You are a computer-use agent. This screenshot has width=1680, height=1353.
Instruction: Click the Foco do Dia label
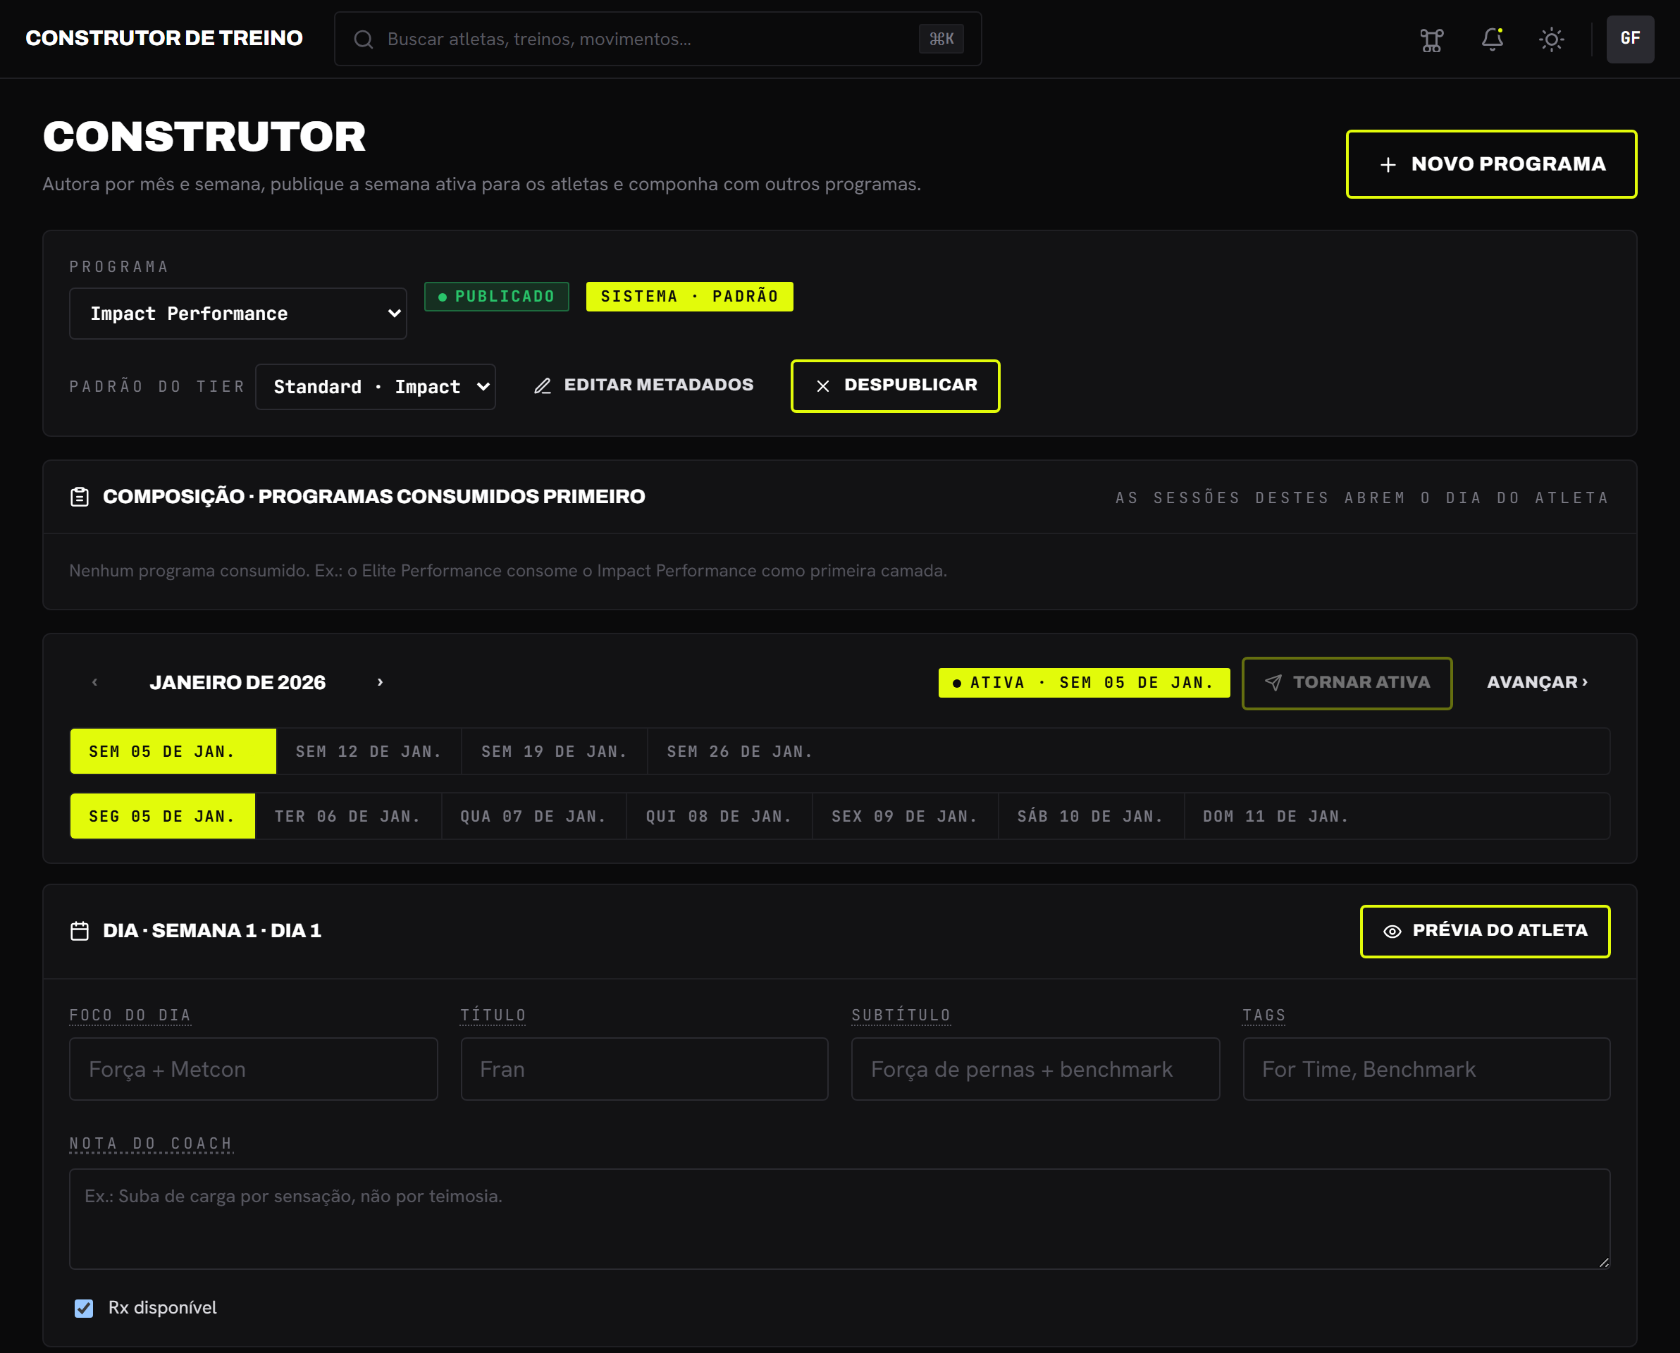click(x=130, y=1015)
